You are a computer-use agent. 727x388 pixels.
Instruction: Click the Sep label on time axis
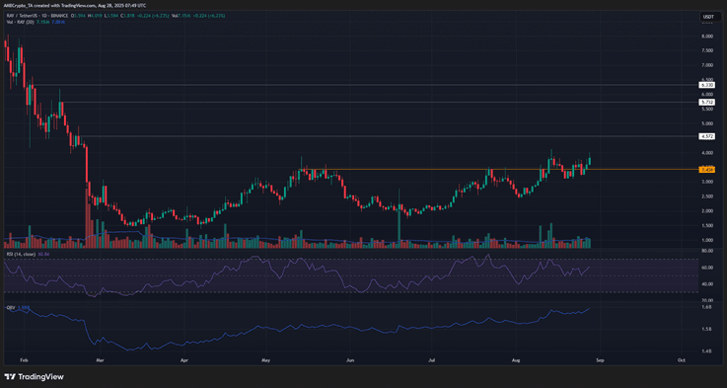pyautogui.click(x=600, y=360)
